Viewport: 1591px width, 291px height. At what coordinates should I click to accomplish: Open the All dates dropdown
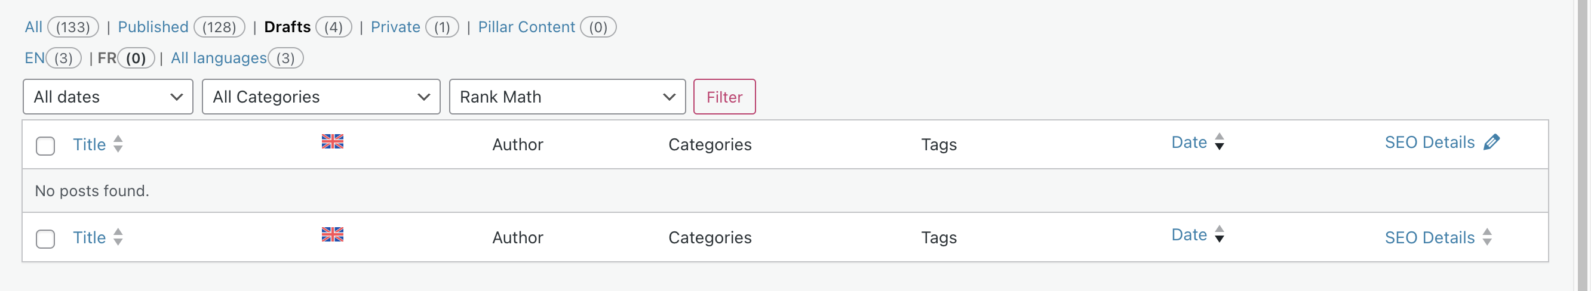click(108, 97)
